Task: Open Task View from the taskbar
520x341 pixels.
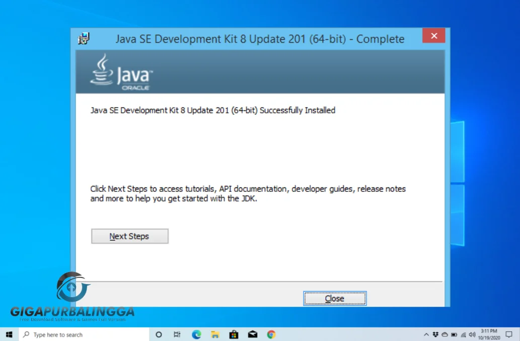Action: pyautogui.click(x=177, y=334)
